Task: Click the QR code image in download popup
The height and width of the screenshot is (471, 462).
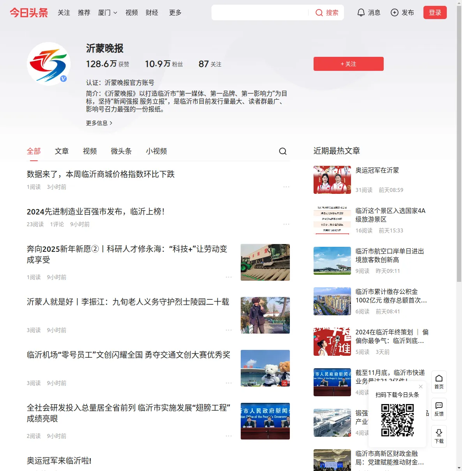Action: tap(397, 420)
